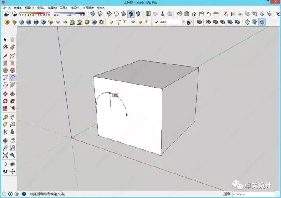Select the Follow Me tool
This screenshot has width=281, height=198.
[x=13, y=101]
